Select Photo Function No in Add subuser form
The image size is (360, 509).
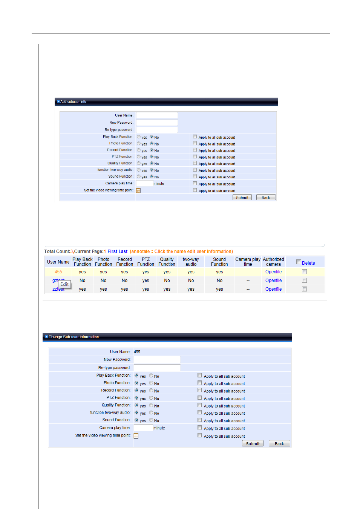[152, 144]
